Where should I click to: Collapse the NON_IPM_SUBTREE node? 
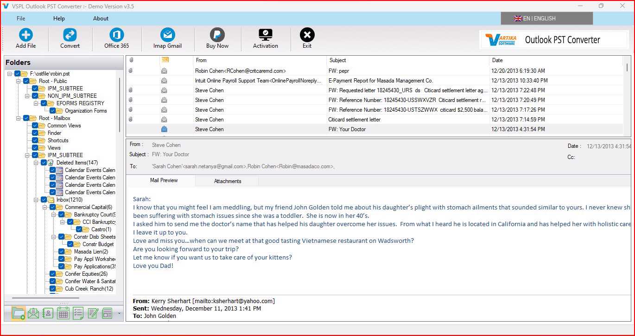[x=27, y=96]
